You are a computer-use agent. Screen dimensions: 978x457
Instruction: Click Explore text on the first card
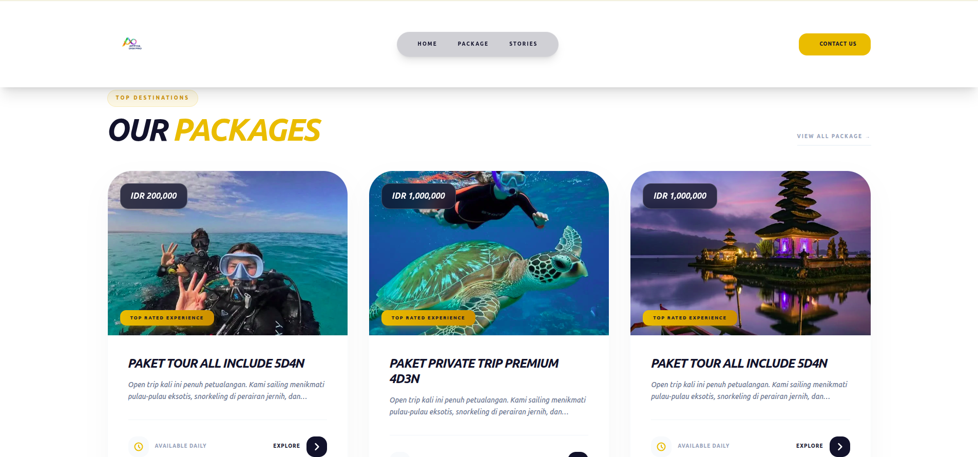286,446
